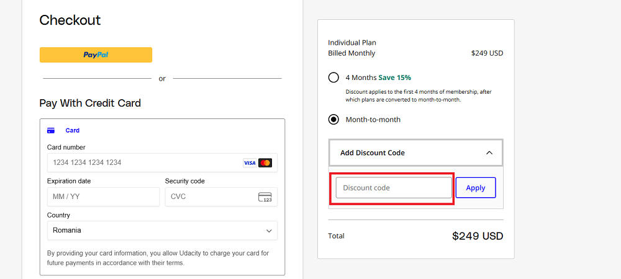
Task: Click the CVC card icon in security code field
Action: (x=265, y=197)
